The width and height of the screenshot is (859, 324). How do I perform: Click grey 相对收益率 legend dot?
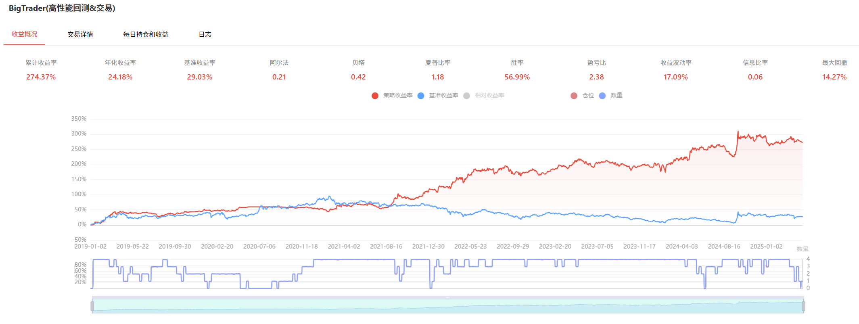click(x=467, y=96)
